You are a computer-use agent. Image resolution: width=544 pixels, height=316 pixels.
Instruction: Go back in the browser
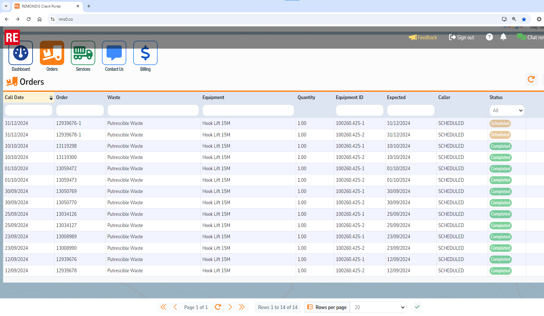click(7, 19)
